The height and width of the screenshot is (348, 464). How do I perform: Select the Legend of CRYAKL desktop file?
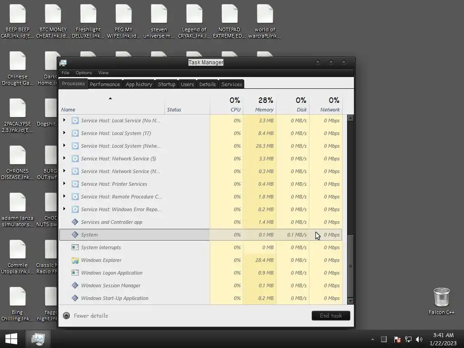tap(194, 21)
